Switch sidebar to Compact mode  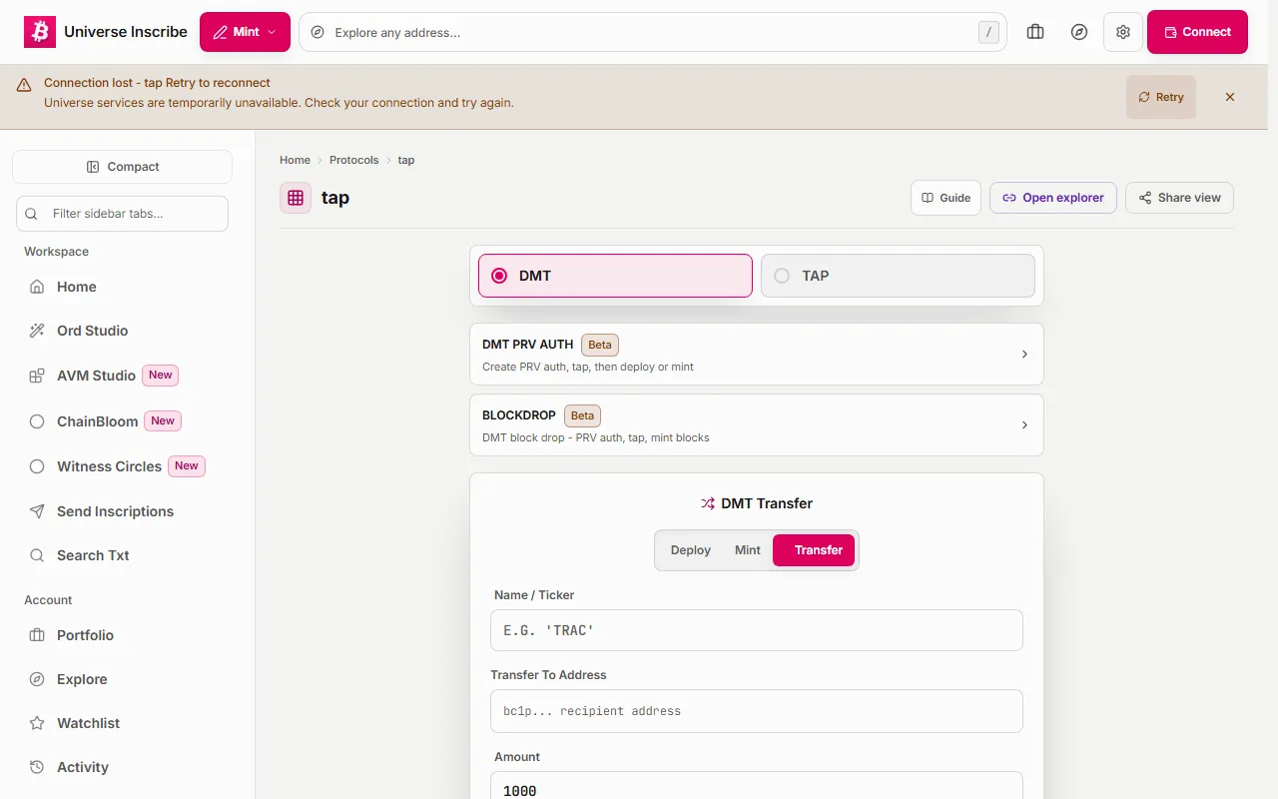(122, 167)
